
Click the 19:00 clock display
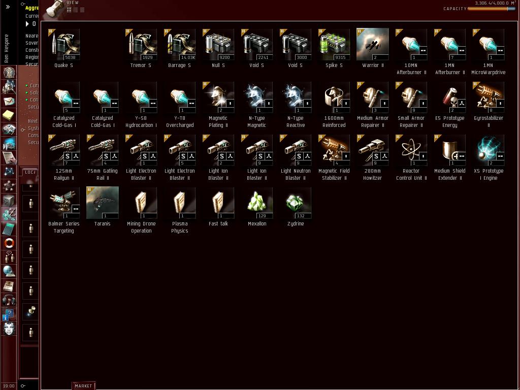click(x=9, y=386)
